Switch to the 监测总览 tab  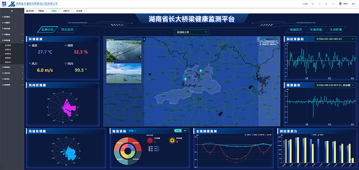coord(47,30)
